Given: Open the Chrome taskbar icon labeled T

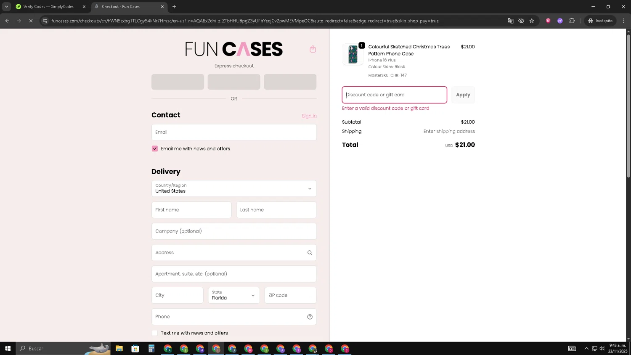Looking at the screenshot, I should point(297,348).
